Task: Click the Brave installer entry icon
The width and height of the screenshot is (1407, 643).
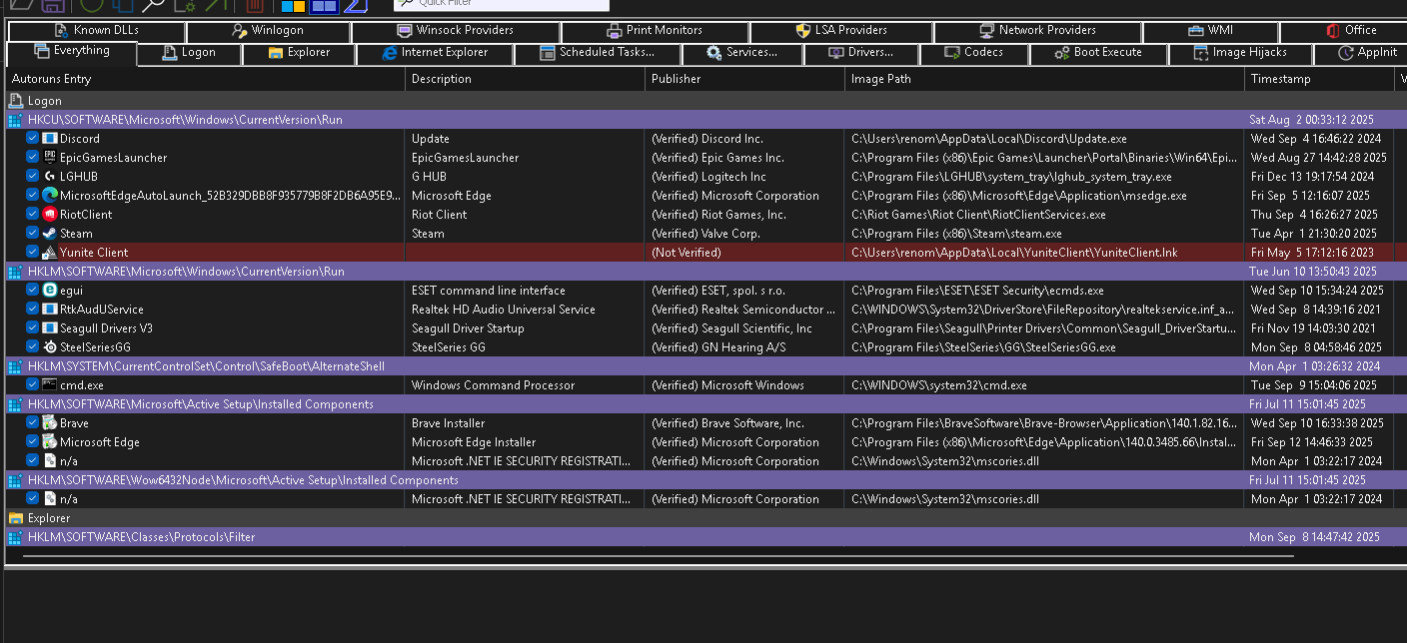Action: pos(50,423)
